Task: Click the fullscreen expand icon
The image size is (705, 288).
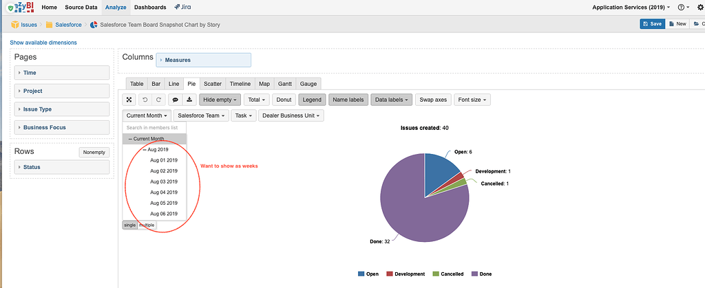Action: click(x=129, y=100)
